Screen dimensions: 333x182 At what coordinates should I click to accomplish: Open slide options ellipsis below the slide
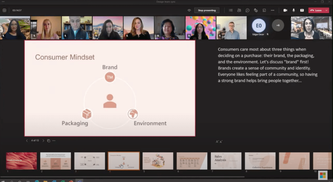pyautogui.click(x=54, y=141)
